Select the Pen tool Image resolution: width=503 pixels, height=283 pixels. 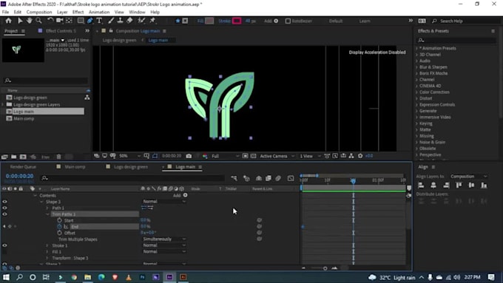pos(90,21)
